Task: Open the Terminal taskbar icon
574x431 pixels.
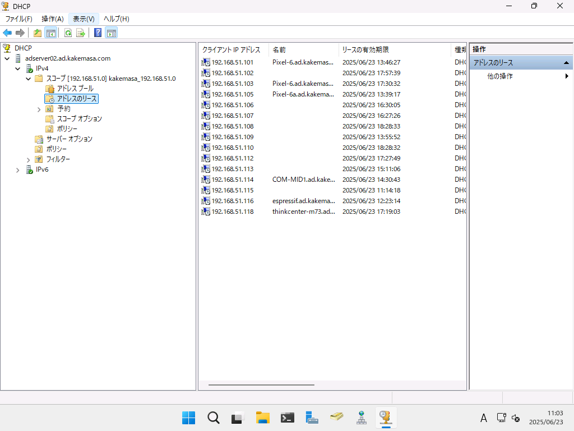Action: [x=288, y=418]
